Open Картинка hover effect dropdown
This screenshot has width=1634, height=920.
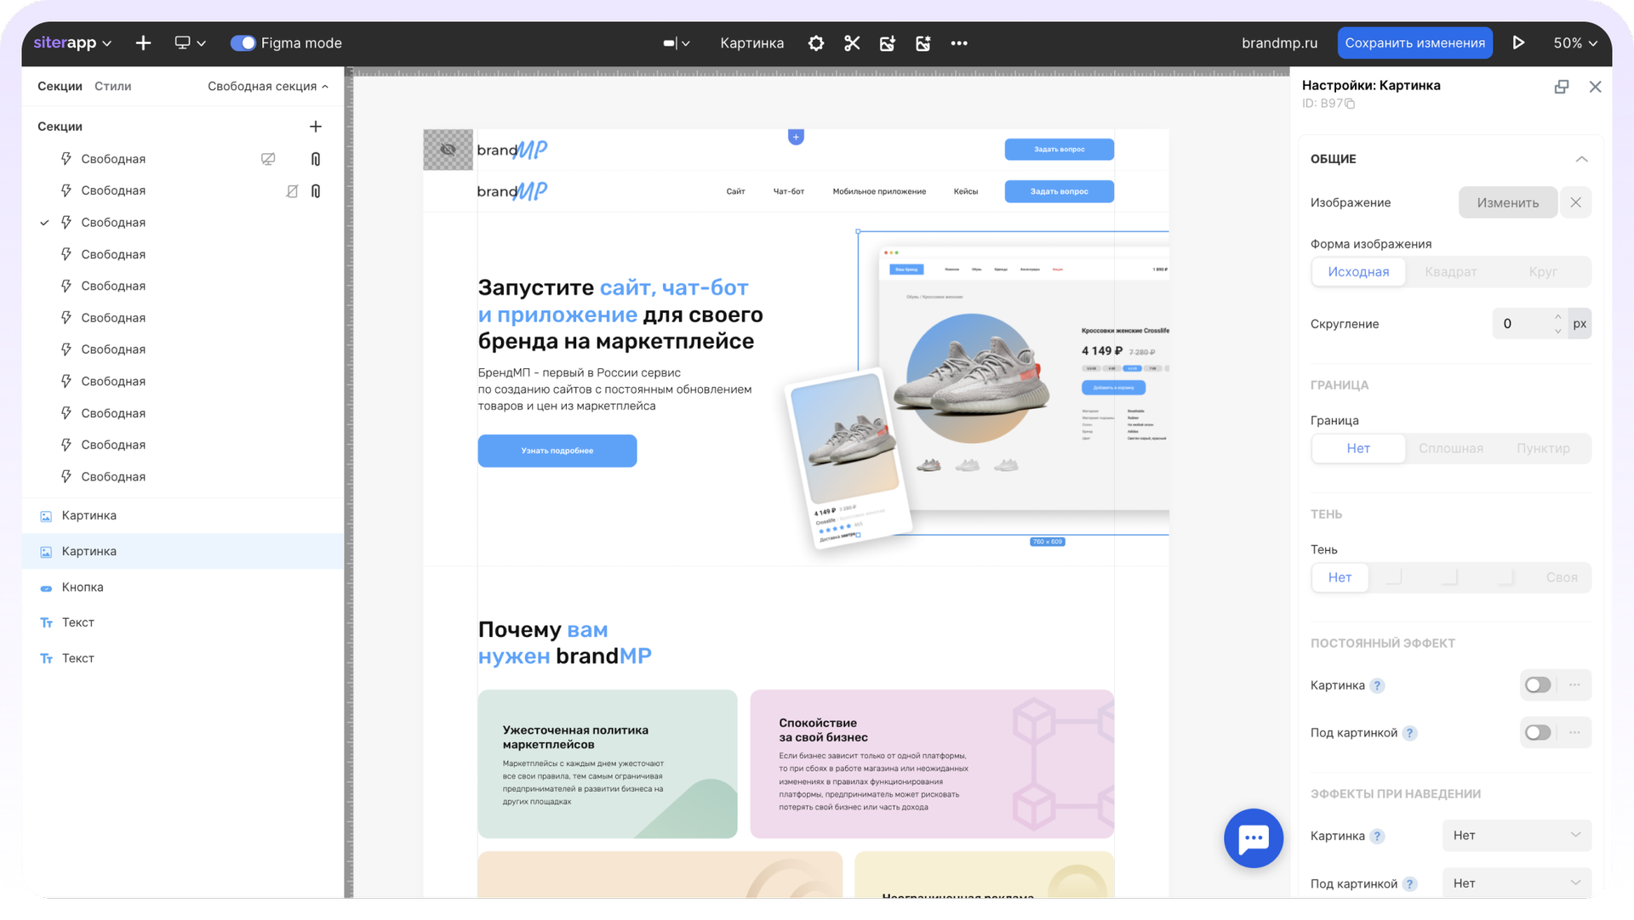[1516, 836]
